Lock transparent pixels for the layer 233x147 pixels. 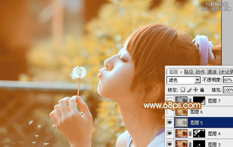pos(183,90)
